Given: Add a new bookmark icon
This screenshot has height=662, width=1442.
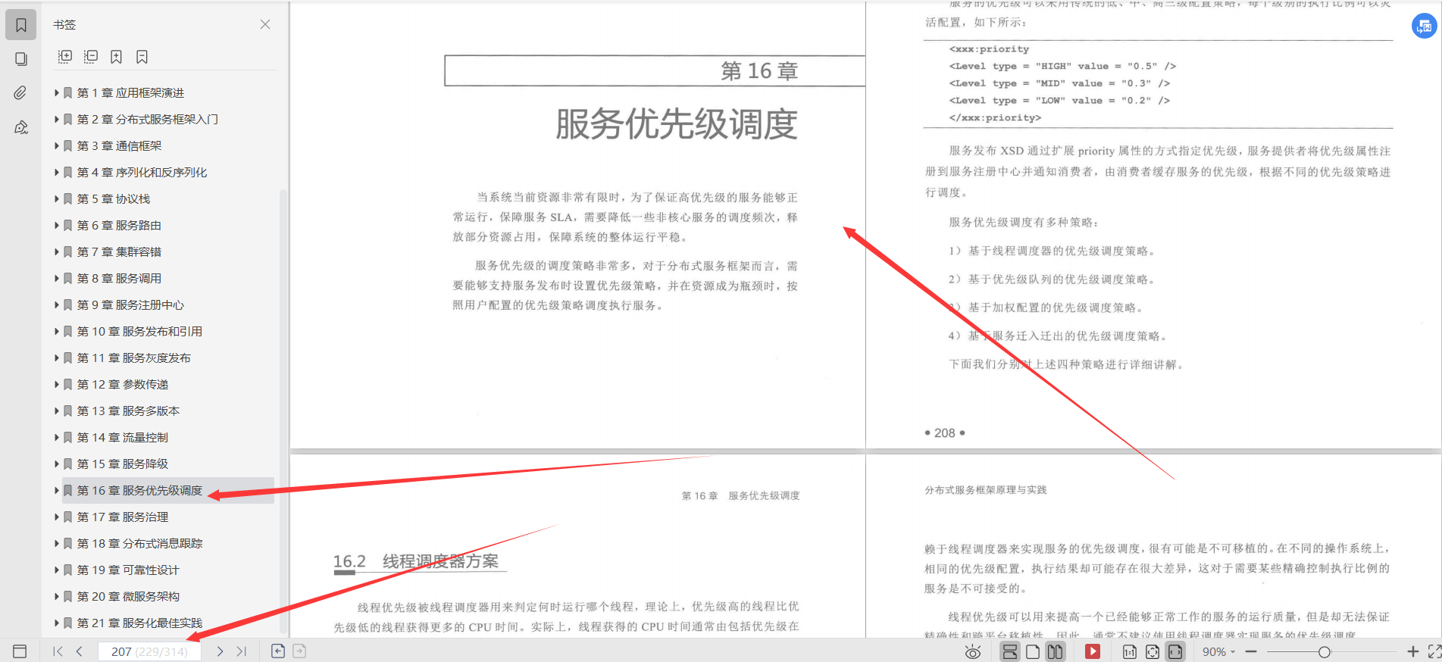Looking at the screenshot, I should (x=116, y=57).
